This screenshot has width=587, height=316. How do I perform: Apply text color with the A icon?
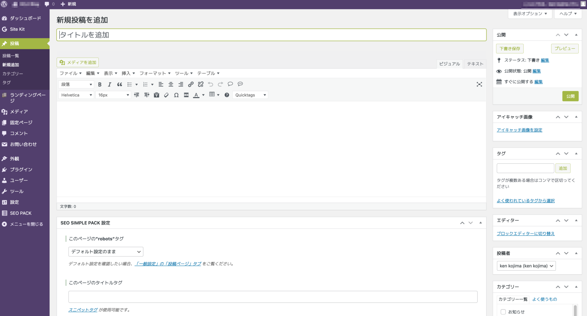pos(196,95)
